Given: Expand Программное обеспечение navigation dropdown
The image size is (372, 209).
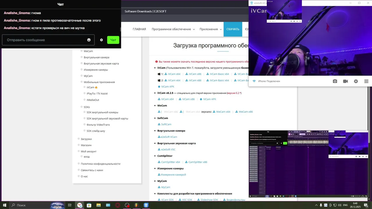Looking at the screenshot, I should [173, 29].
